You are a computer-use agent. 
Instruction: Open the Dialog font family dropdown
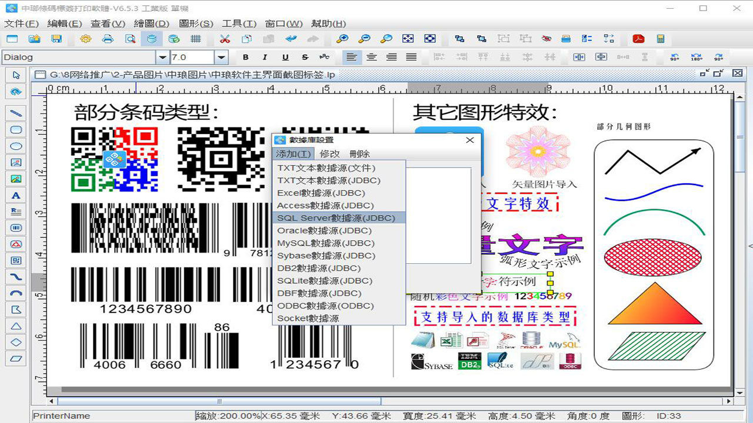pyautogui.click(x=162, y=58)
